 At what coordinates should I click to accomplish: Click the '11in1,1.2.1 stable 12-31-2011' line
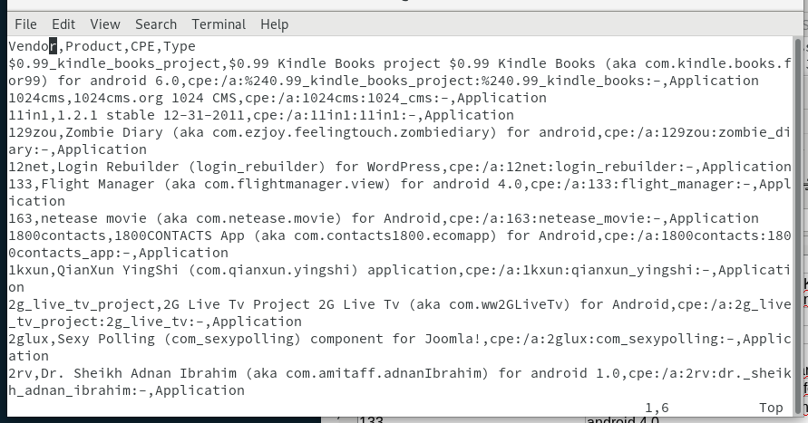tap(261, 115)
